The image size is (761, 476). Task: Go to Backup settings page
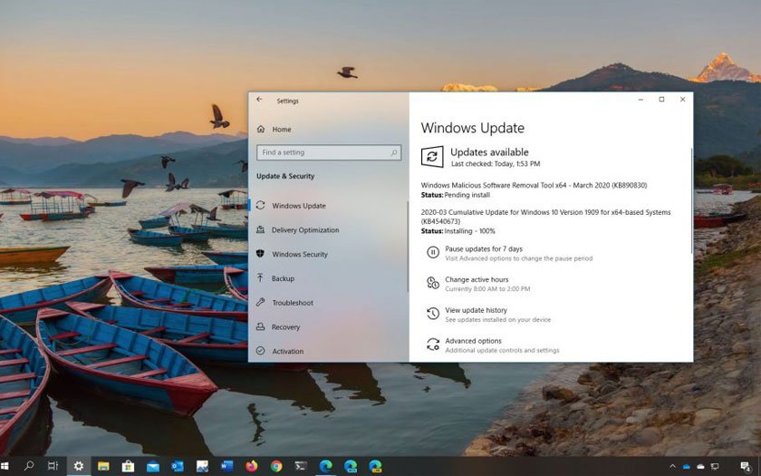pos(283,278)
